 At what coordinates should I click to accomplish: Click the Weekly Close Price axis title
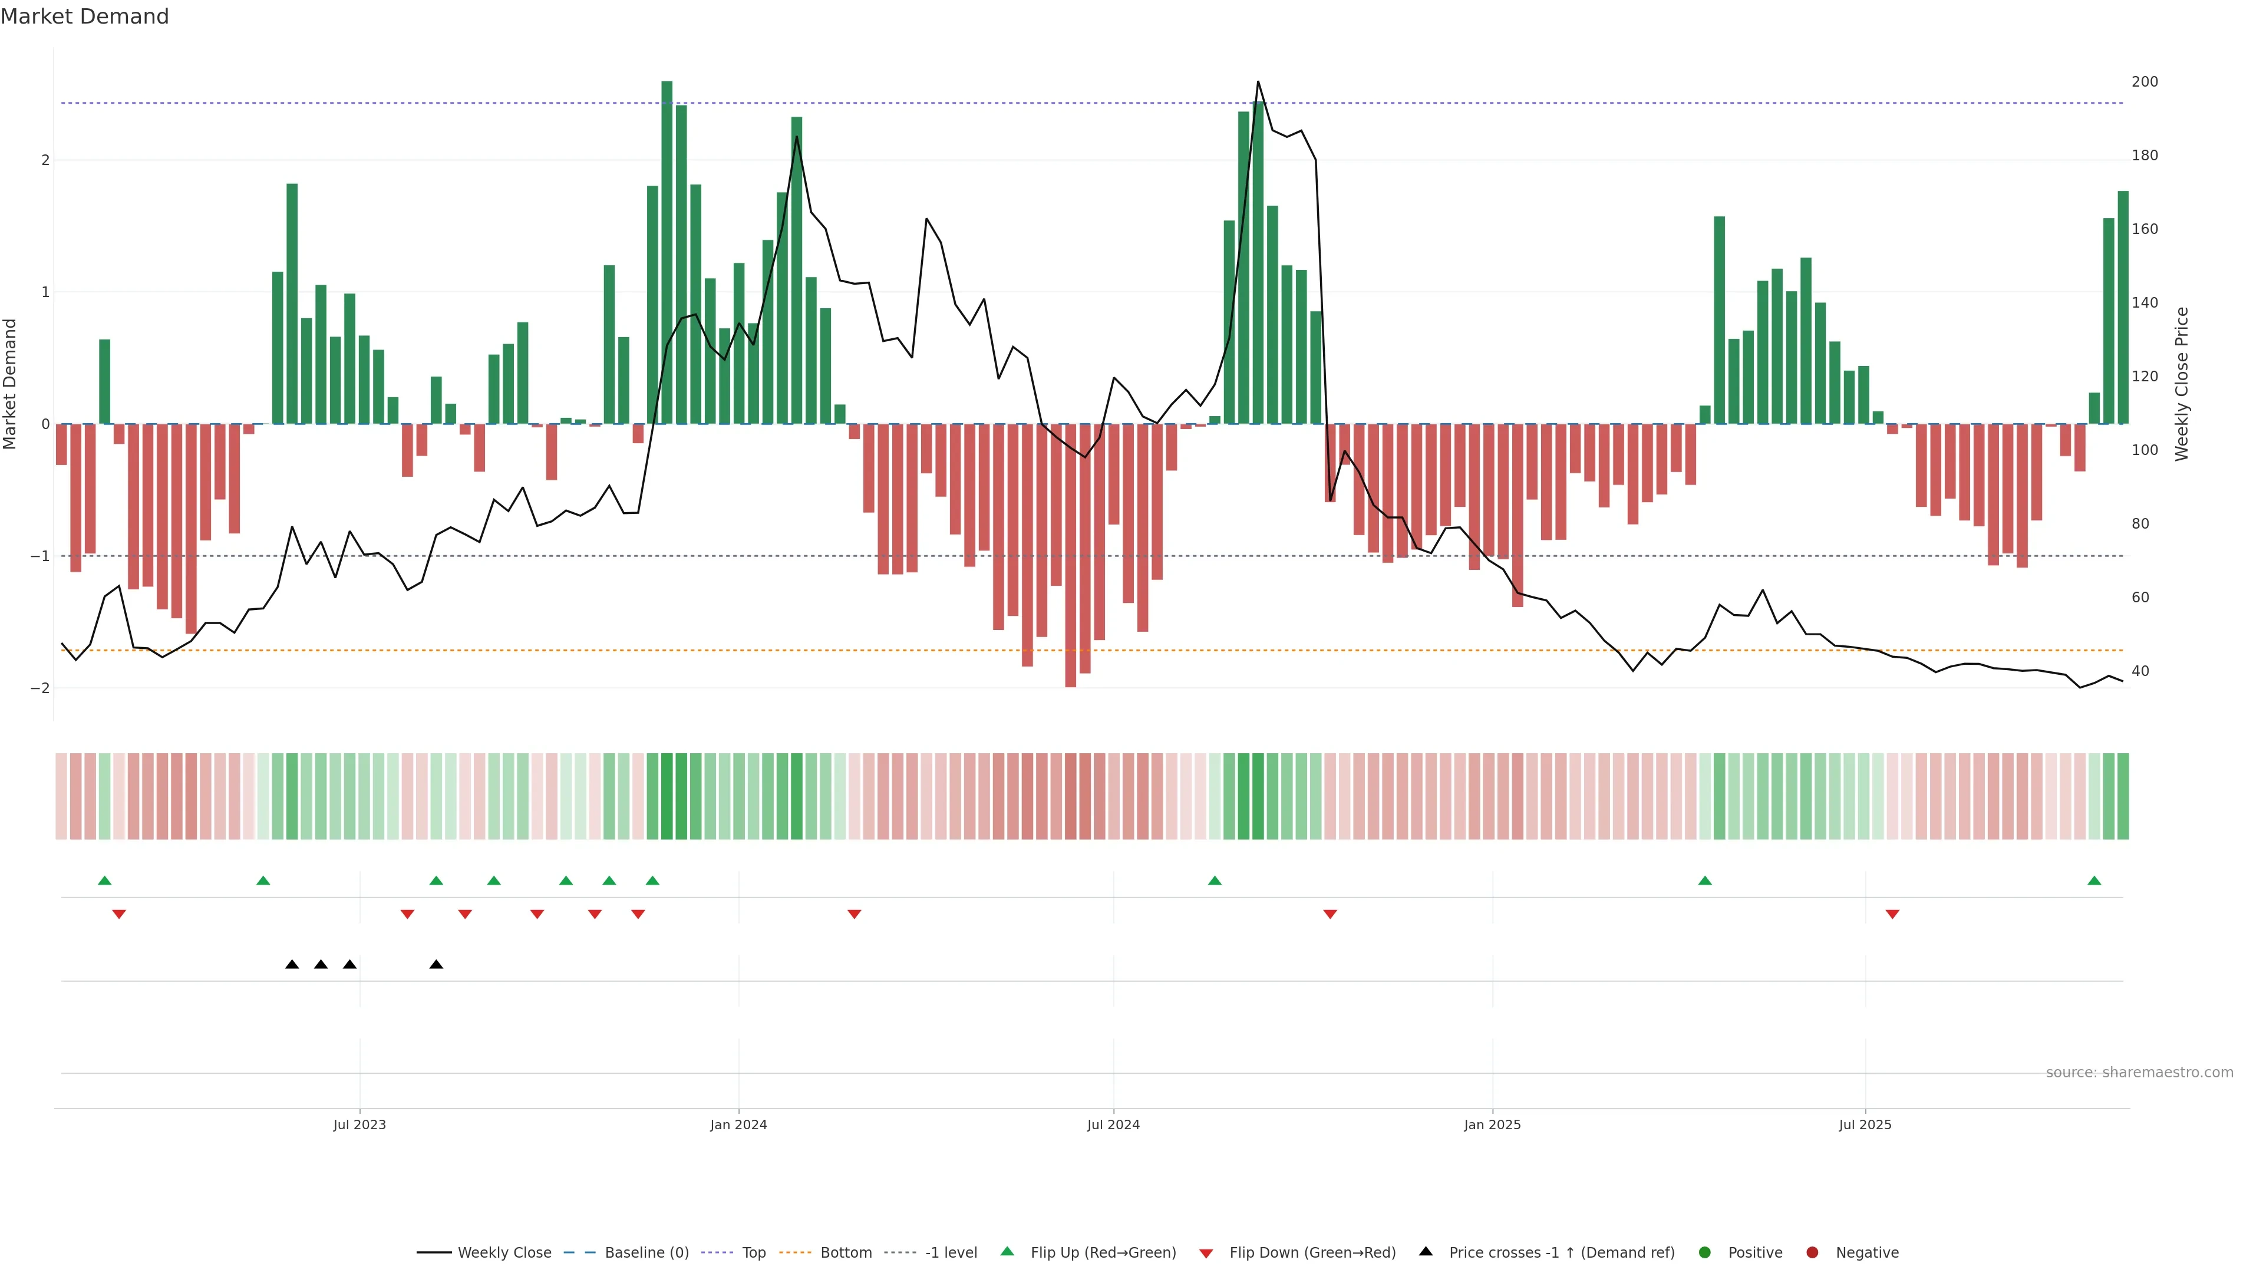click(x=2181, y=384)
